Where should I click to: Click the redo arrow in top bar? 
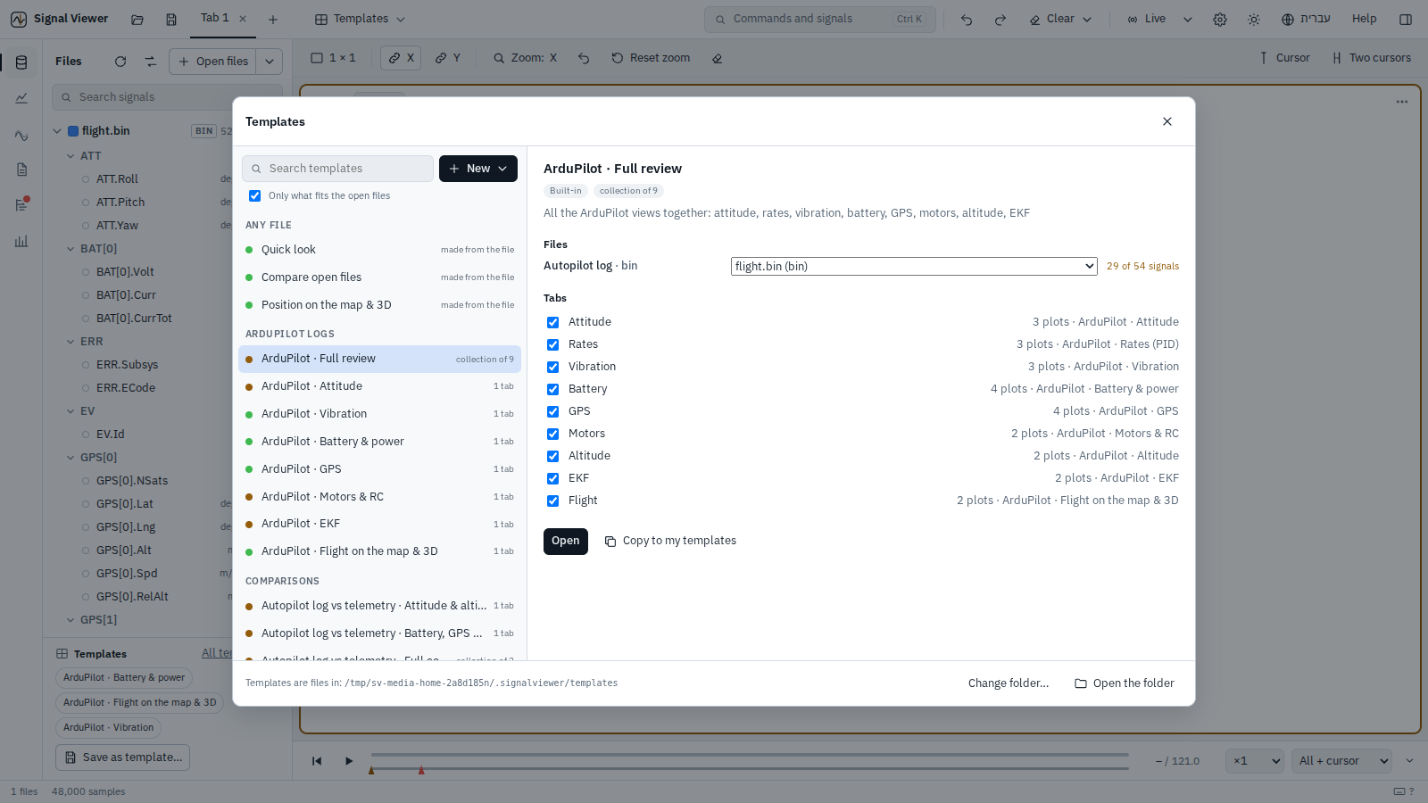1000,19
